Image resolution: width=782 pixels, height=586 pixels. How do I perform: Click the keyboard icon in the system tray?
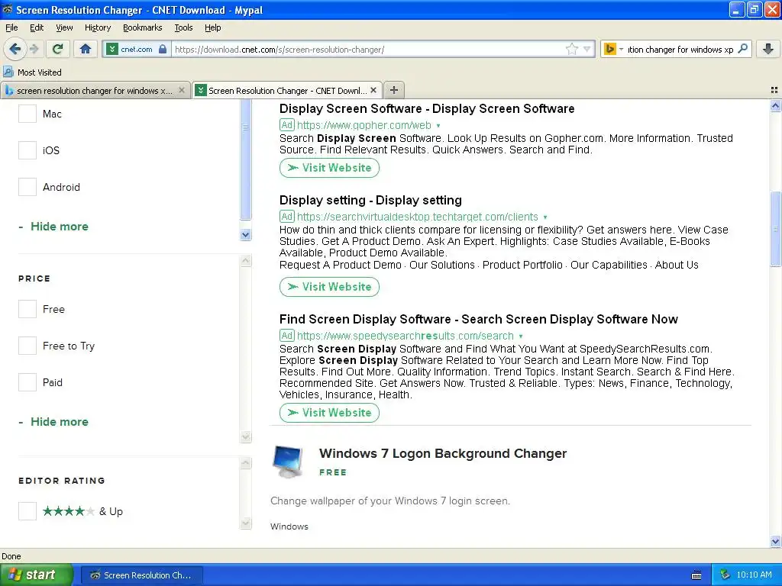click(696, 575)
